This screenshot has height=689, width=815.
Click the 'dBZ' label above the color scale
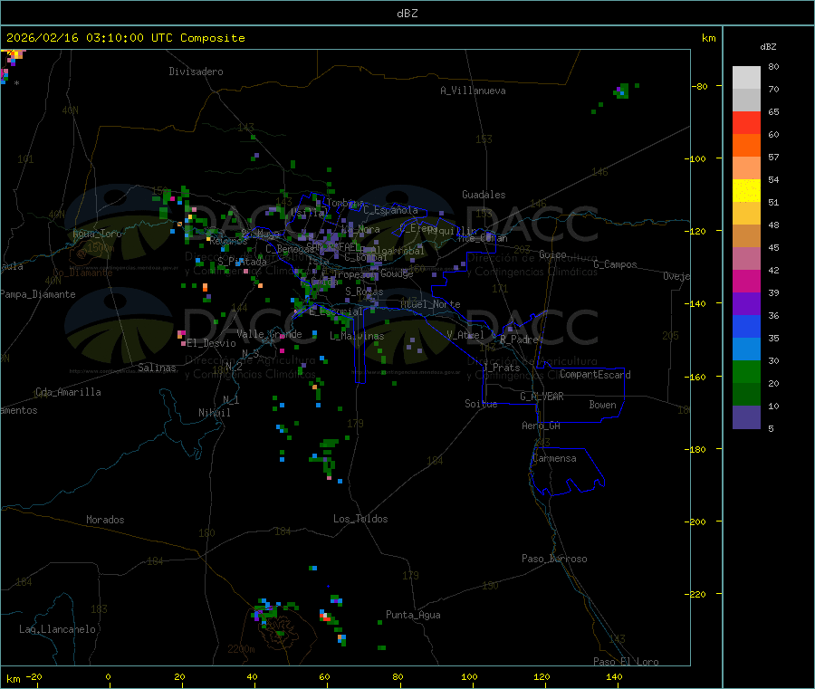(768, 47)
